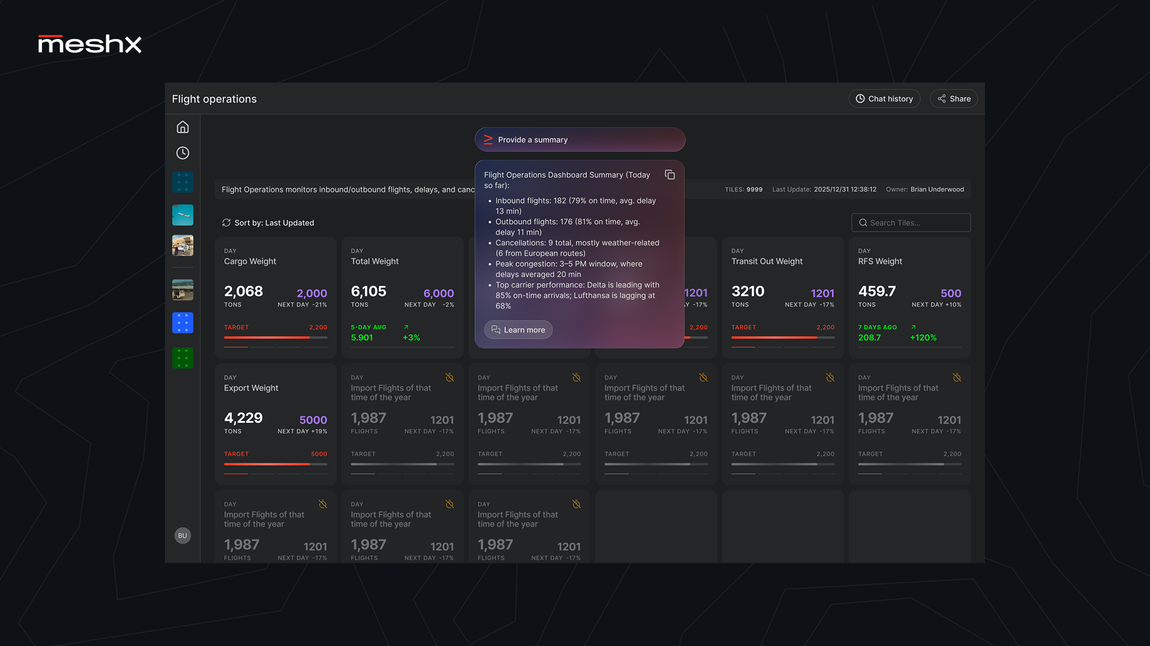Click the purple 500 next-day value

950,293
